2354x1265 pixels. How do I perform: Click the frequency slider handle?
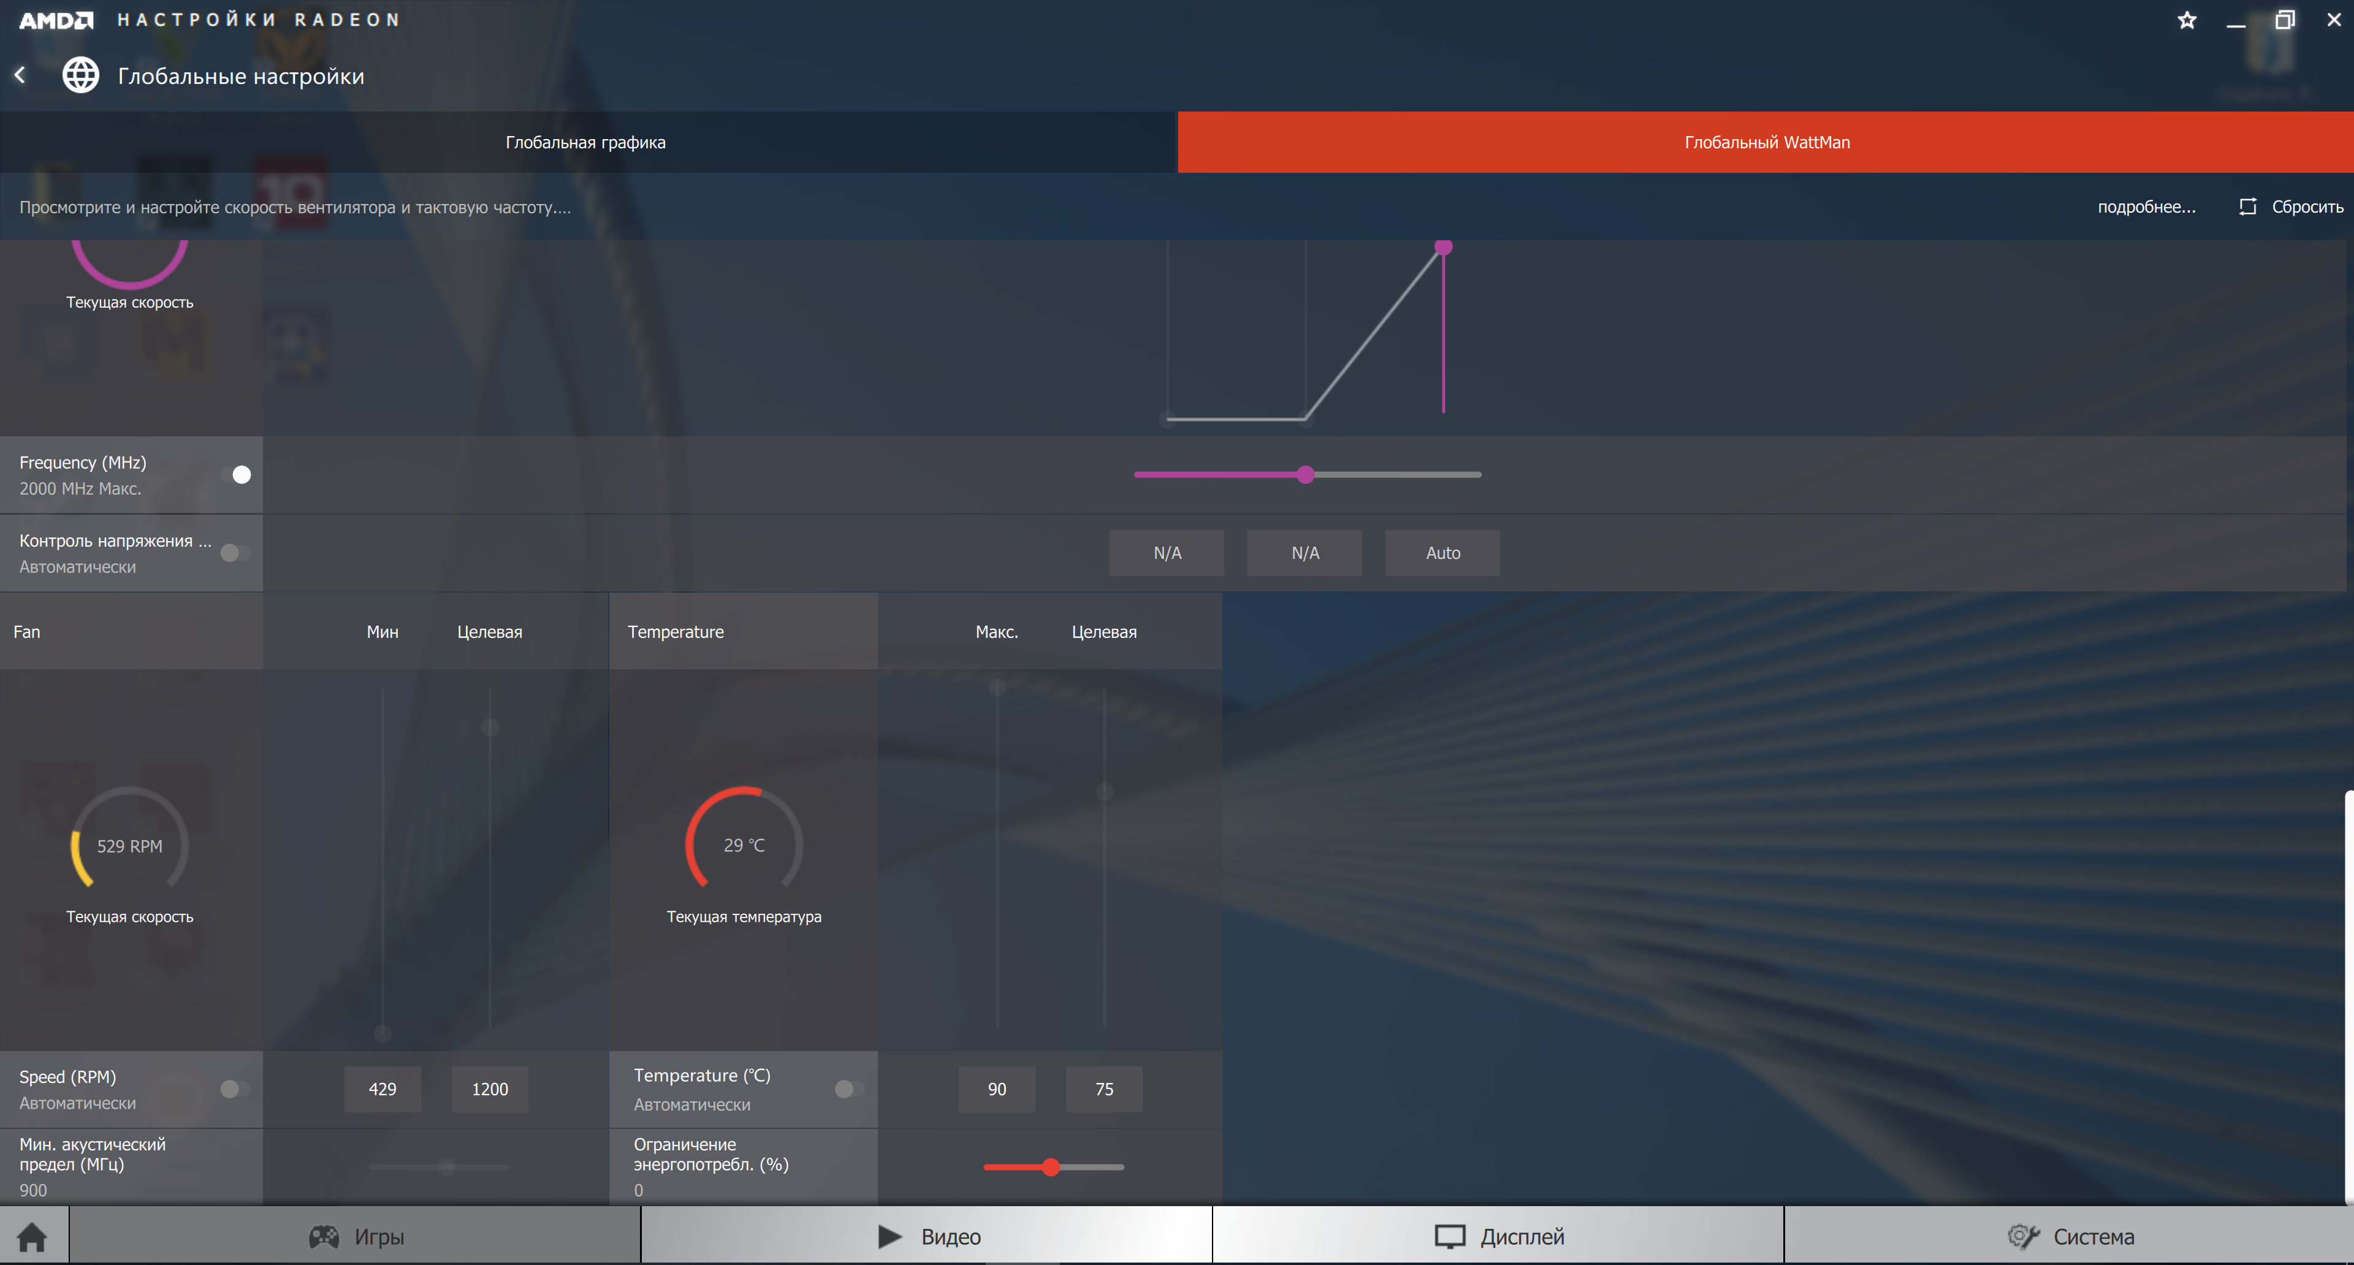[1306, 474]
